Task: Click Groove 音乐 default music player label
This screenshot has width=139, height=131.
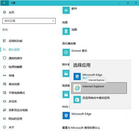Action: click(79, 51)
